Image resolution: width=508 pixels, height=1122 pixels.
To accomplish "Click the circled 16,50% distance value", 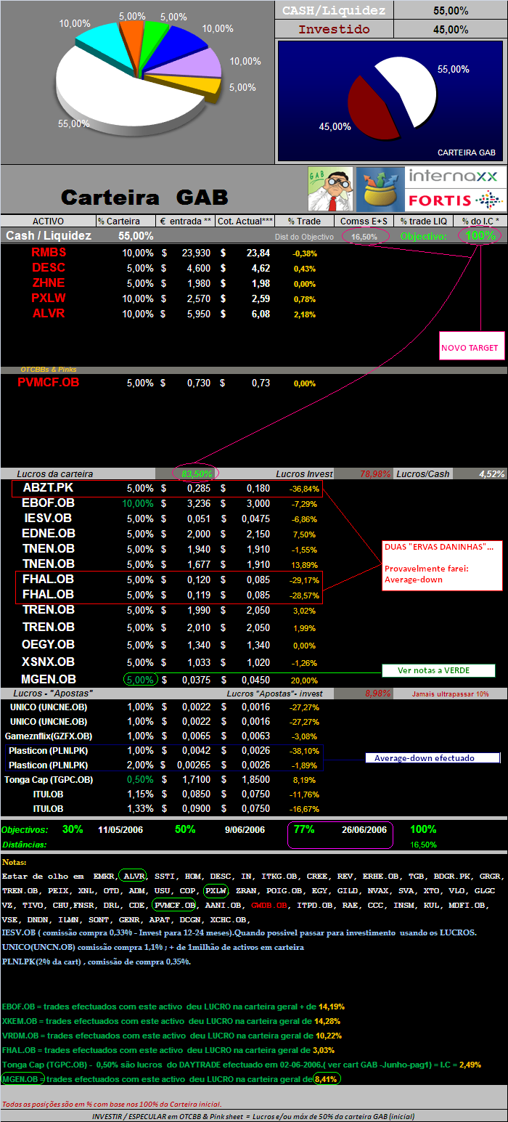I will coord(364,237).
